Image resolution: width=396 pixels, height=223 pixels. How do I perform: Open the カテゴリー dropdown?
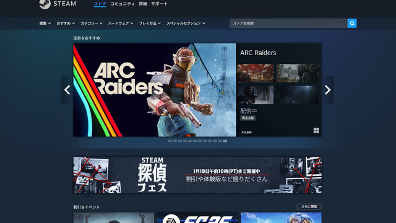pyautogui.click(x=92, y=24)
